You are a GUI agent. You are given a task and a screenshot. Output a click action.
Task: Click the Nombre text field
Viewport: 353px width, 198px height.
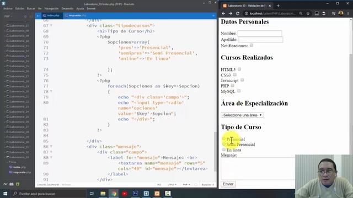click(260, 34)
